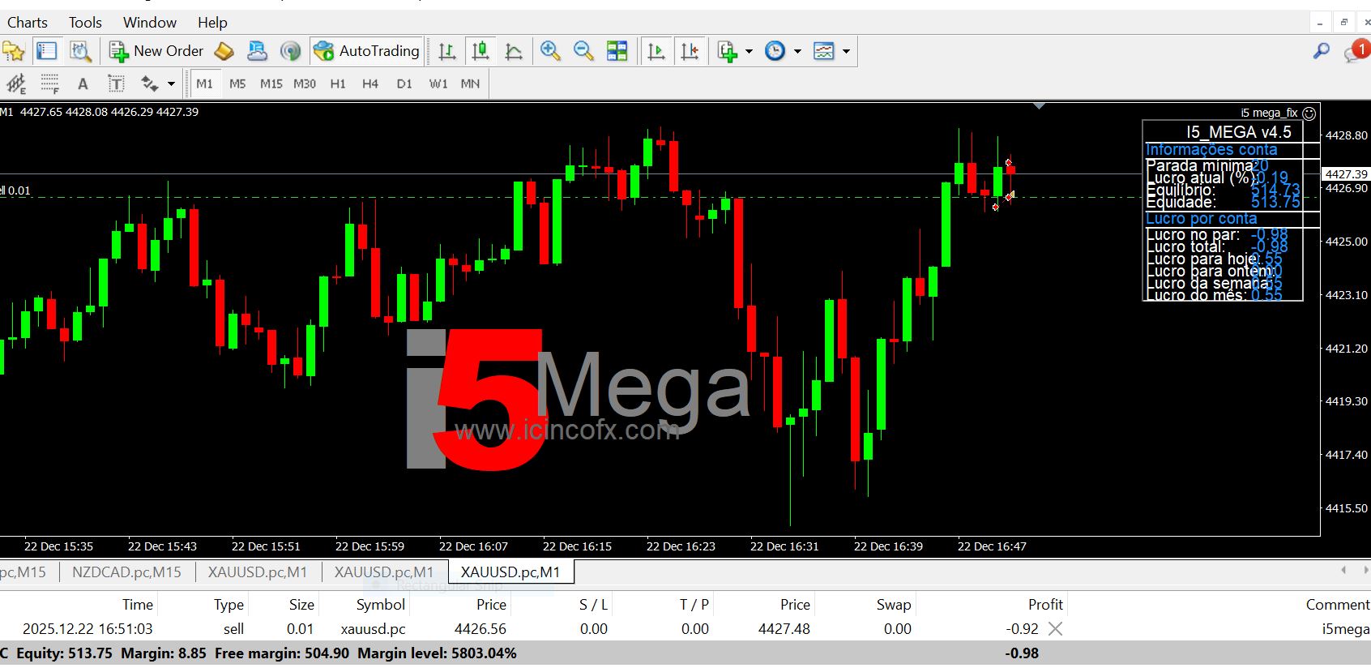Select the candlestick chart style icon
This screenshot has width=1371, height=668.
coord(480,51)
